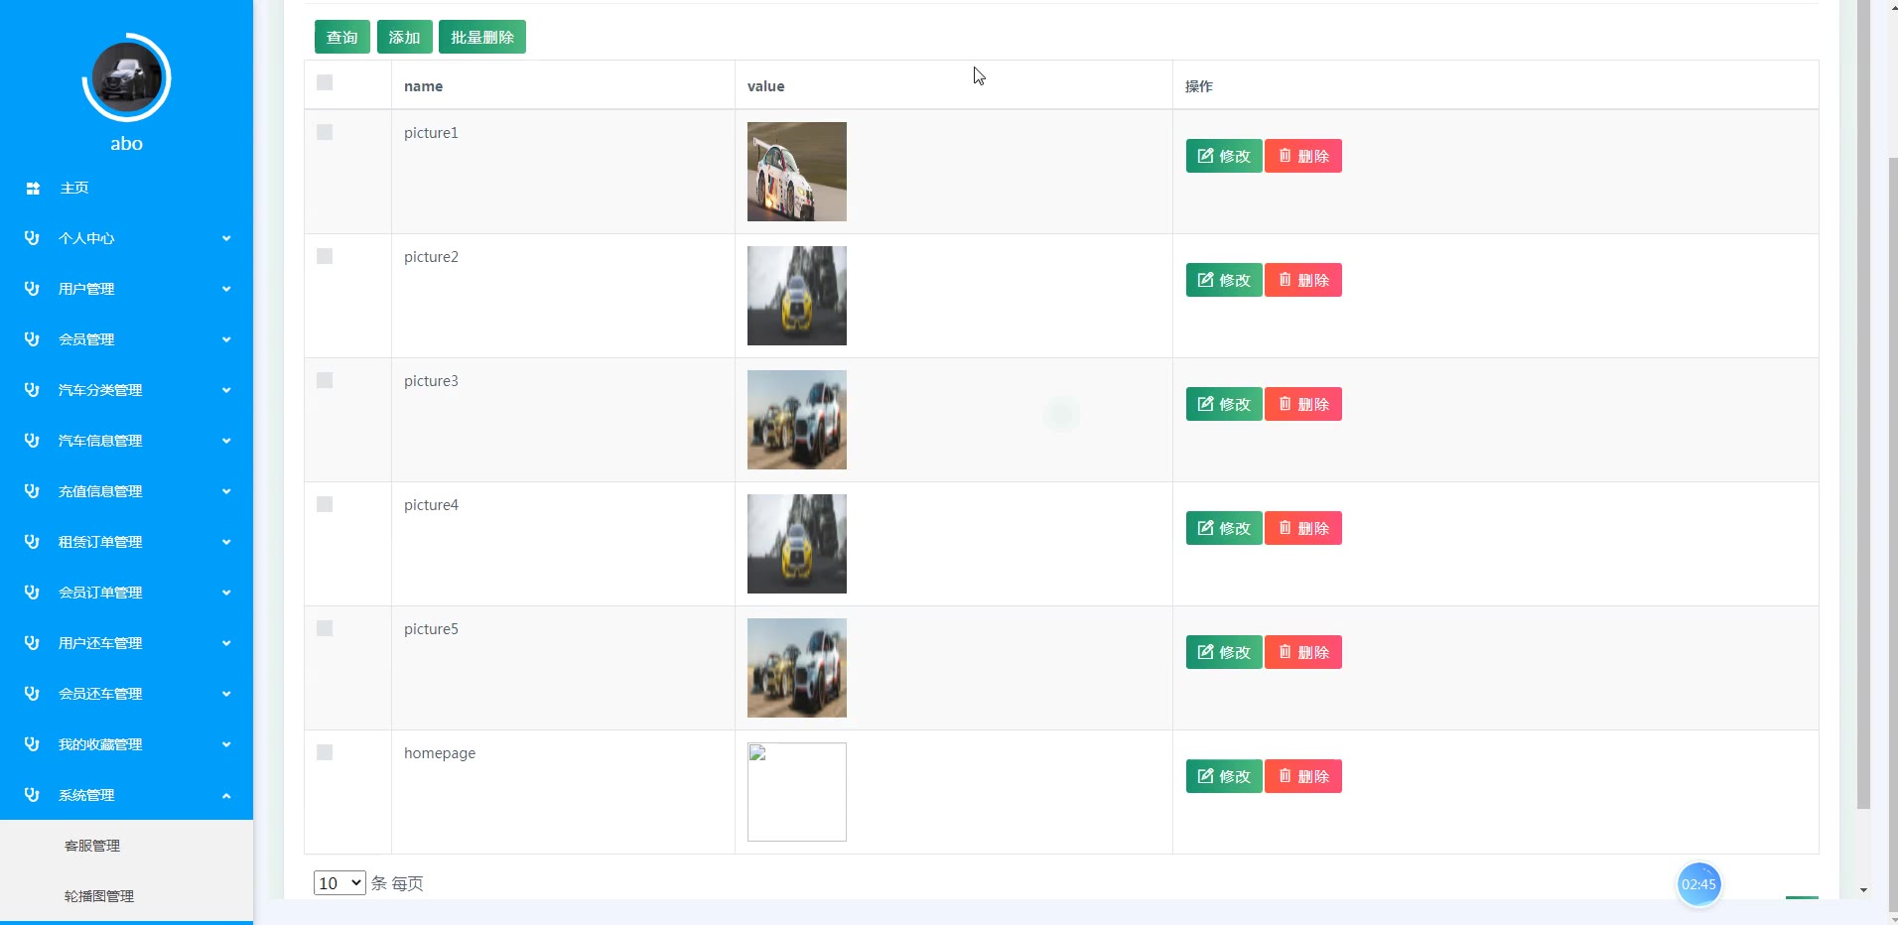
Task: Open 用户还车管理 menu label
Action: tap(100, 643)
